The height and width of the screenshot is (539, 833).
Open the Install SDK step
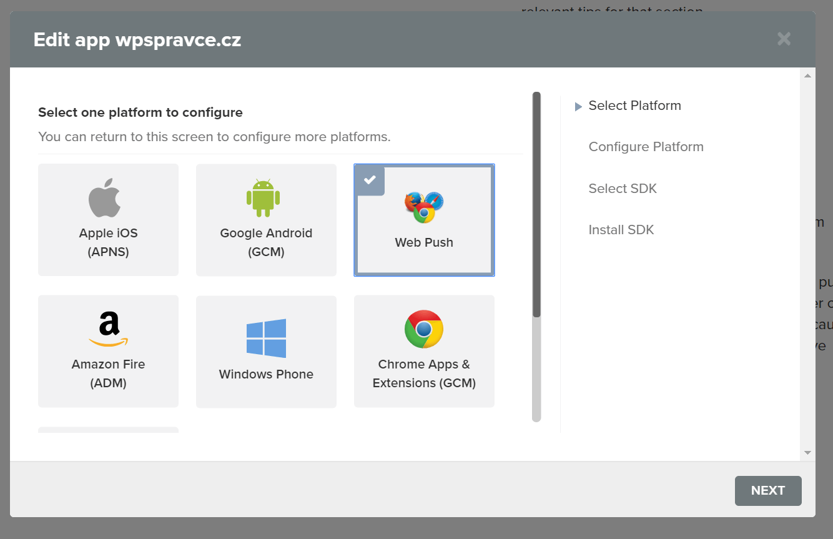click(621, 230)
